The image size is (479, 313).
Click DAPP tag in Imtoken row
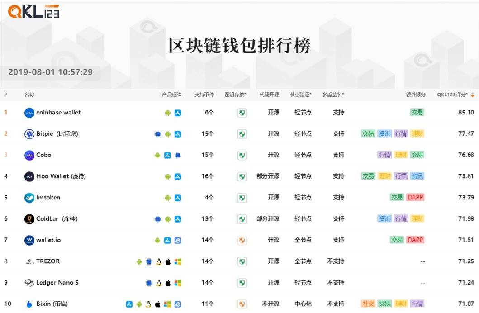[415, 197]
